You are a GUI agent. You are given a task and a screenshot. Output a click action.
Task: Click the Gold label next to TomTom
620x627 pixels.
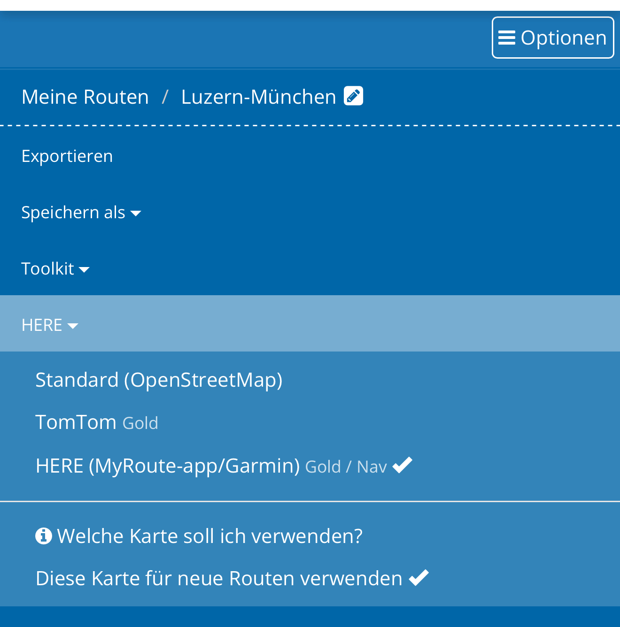[140, 423]
